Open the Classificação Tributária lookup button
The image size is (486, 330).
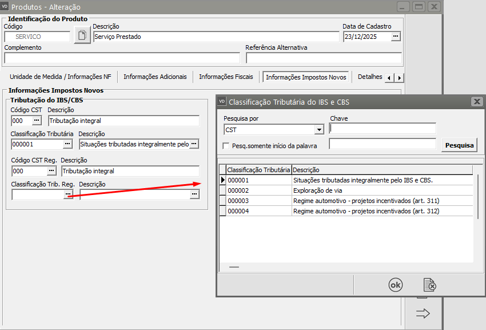68,144
